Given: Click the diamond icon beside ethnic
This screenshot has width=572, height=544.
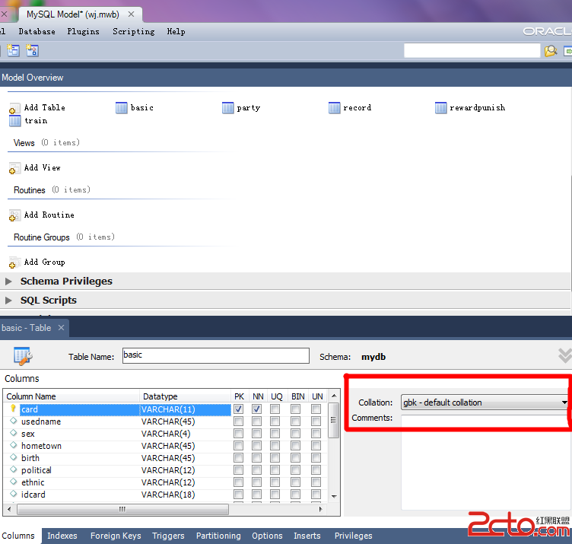Looking at the screenshot, I should tap(14, 482).
